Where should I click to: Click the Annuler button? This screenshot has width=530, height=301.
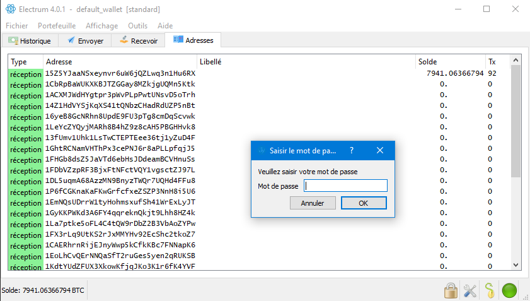point(313,203)
